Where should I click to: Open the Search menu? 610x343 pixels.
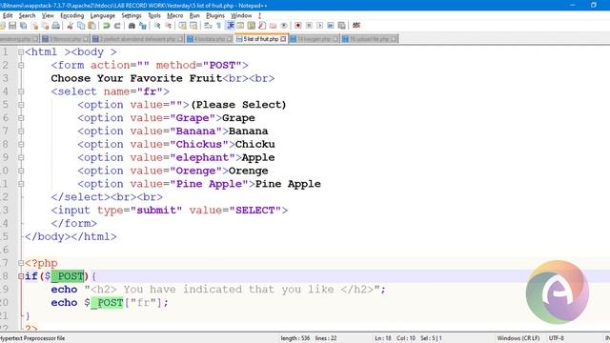coord(27,15)
